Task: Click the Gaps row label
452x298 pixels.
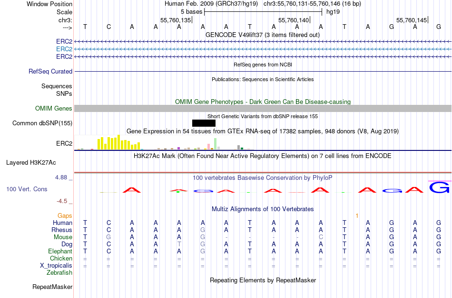Action: [65, 215]
